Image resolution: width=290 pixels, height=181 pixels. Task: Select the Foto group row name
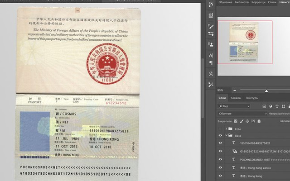(x=238, y=129)
